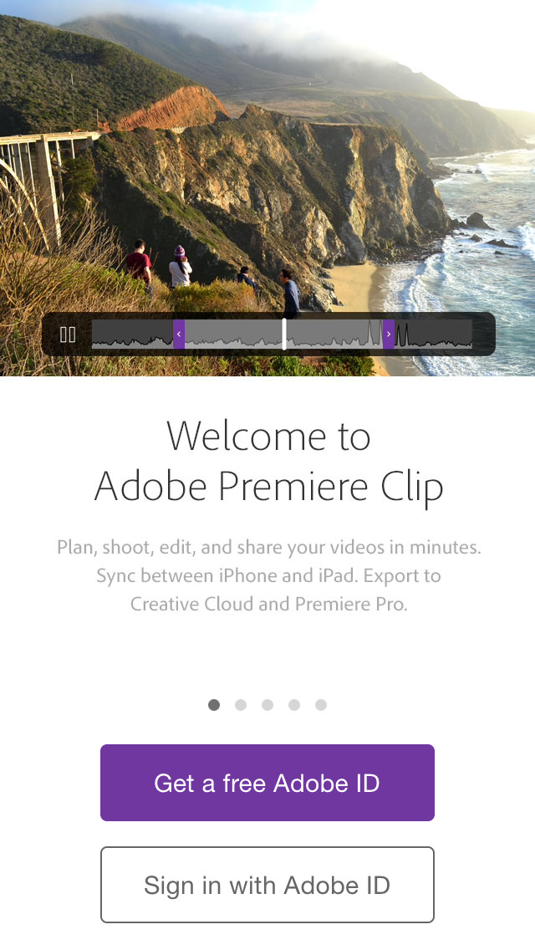Viewport: 535px width, 950px height.
Task: Choose Sign in with Adobe ID
Action: coord(267,885)
